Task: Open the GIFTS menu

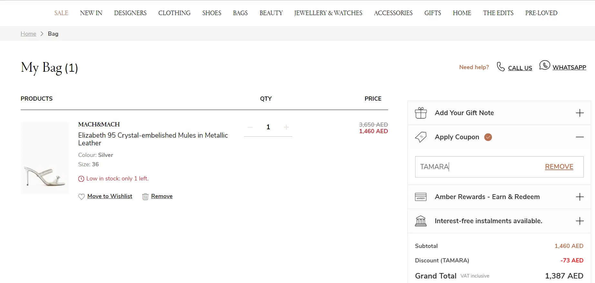Action: [x=433, y=13]
